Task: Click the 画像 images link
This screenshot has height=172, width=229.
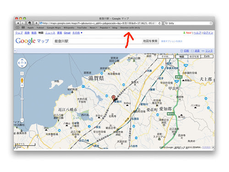Action: [x=27, y=33]
